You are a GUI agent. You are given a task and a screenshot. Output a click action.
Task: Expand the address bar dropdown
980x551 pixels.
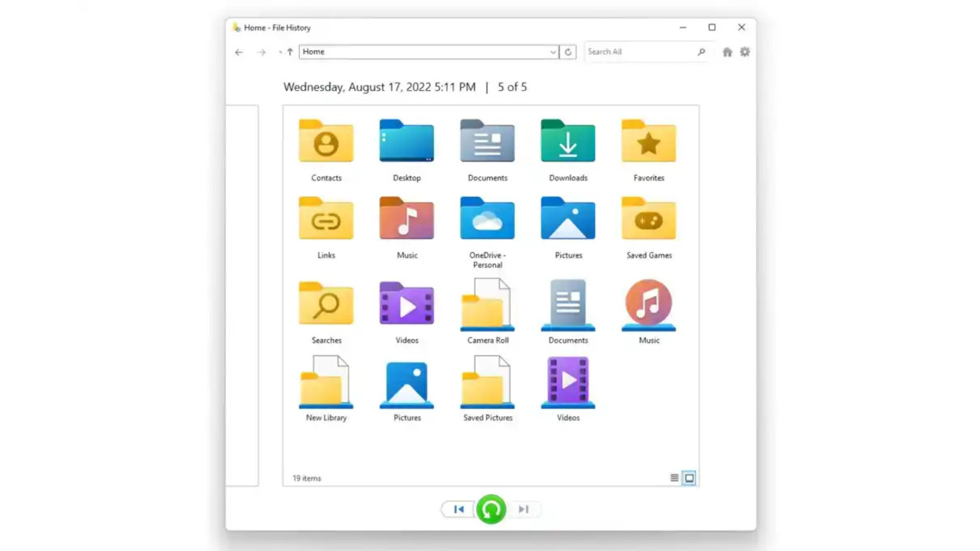click(553, 52)
